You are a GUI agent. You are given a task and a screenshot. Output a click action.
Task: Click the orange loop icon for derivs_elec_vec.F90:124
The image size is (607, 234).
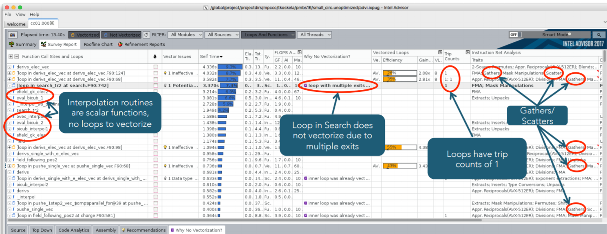point(13,73)
